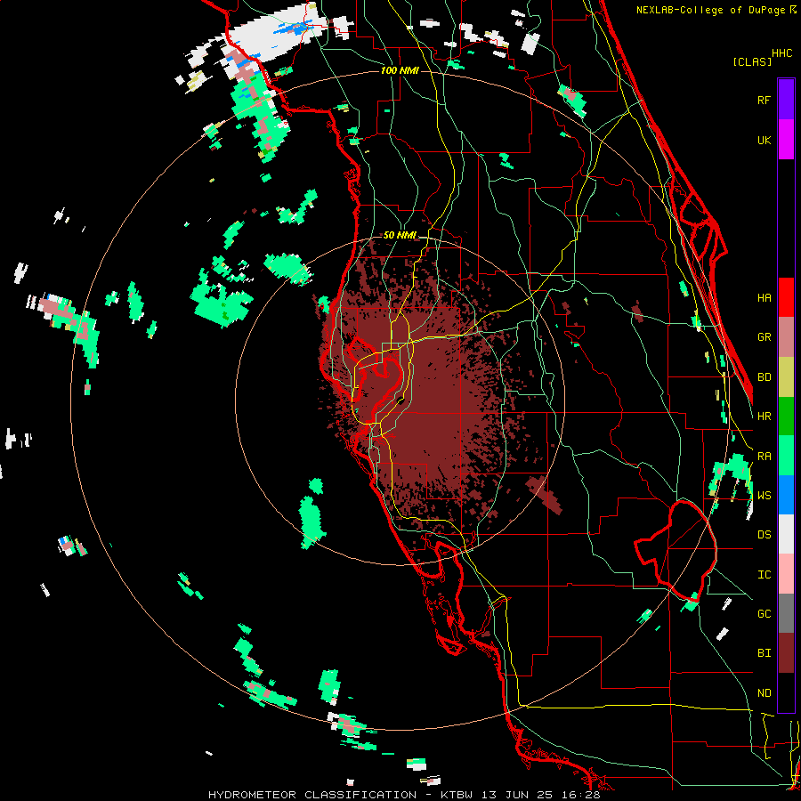Click the DS legend label

point(764,535)
